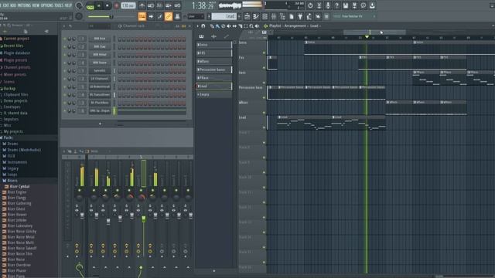Mute the Percussion bass playlist track

pyautogui.click(x=265, y=98)
